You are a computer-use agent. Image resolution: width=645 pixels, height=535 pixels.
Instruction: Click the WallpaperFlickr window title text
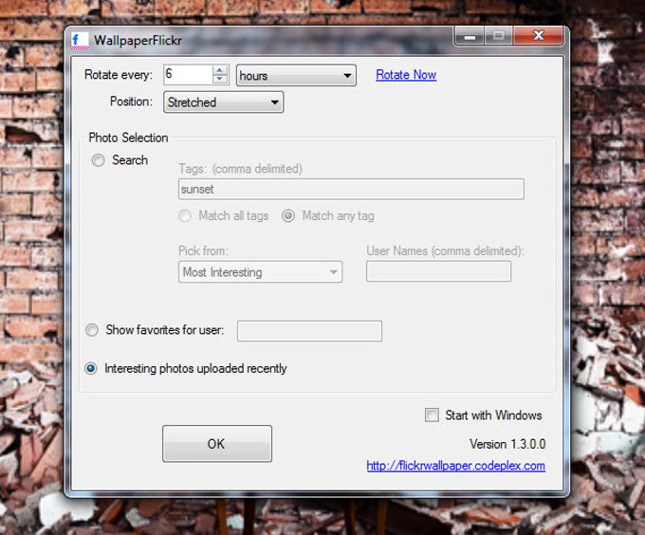tap(138, 41)
